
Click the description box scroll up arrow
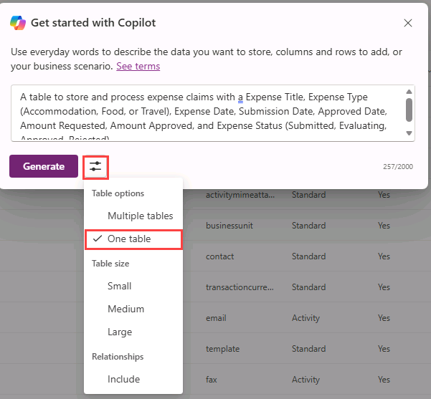pyautogui.click(x=409, y=92)
